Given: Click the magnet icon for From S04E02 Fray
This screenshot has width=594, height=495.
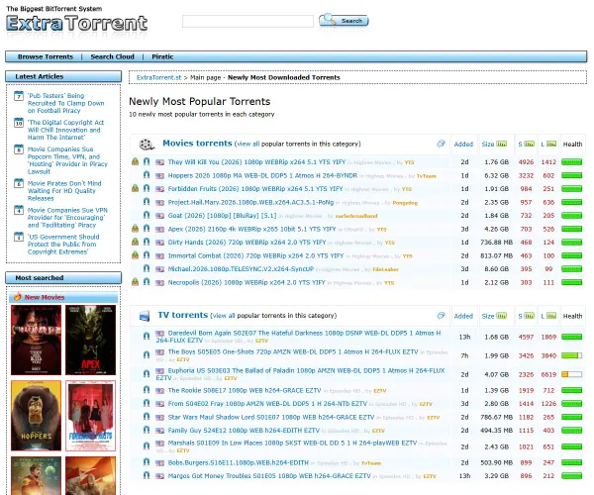Looking at the screenshot, I should click(147, 403).
